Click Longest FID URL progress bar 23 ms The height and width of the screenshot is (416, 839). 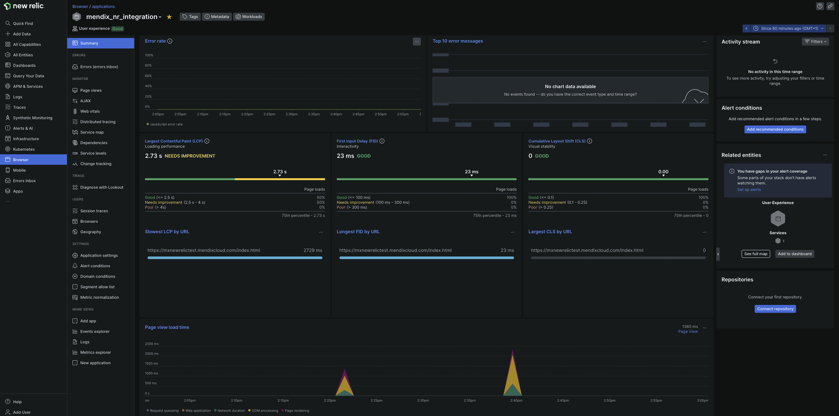tap(426, 258)
